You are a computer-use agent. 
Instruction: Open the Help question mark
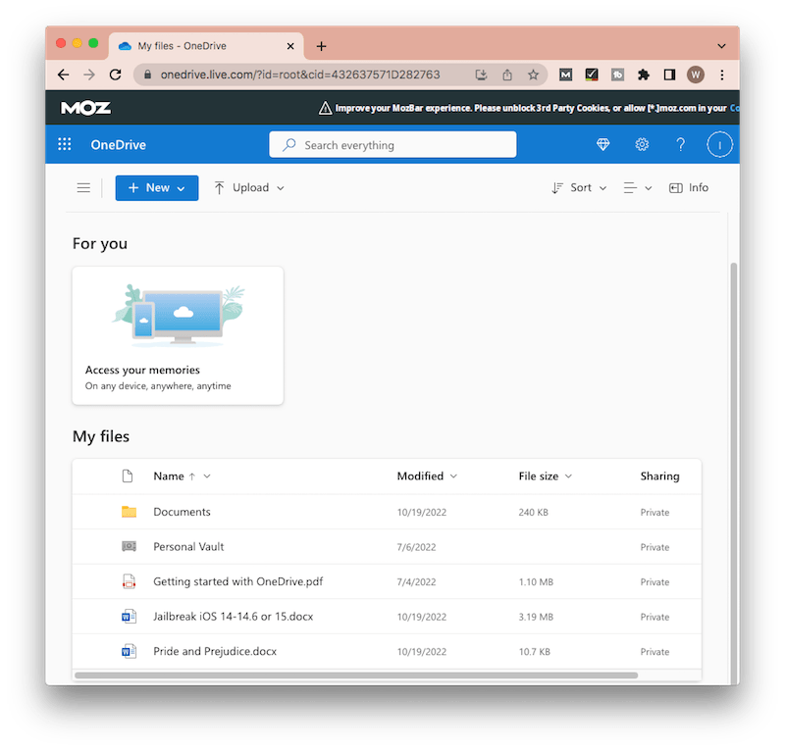[680, 144]
